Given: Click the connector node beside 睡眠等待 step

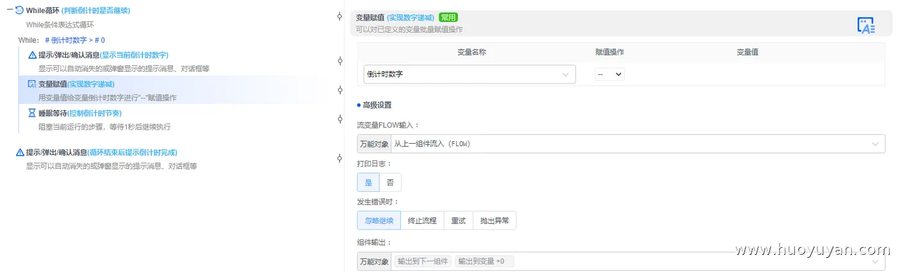Looking at the screenshot, I should coord(340,119).
